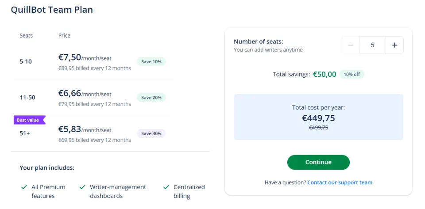Click the "Total savings:" label
425x209 pixels.
pyautogui.click(x=291, y=74)
